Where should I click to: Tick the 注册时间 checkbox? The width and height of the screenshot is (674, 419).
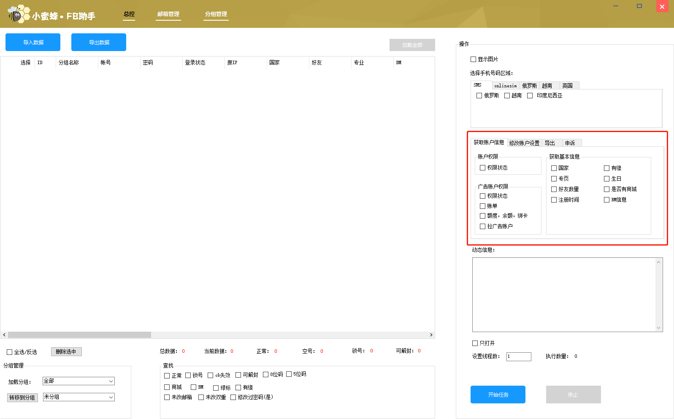point(554,200)
